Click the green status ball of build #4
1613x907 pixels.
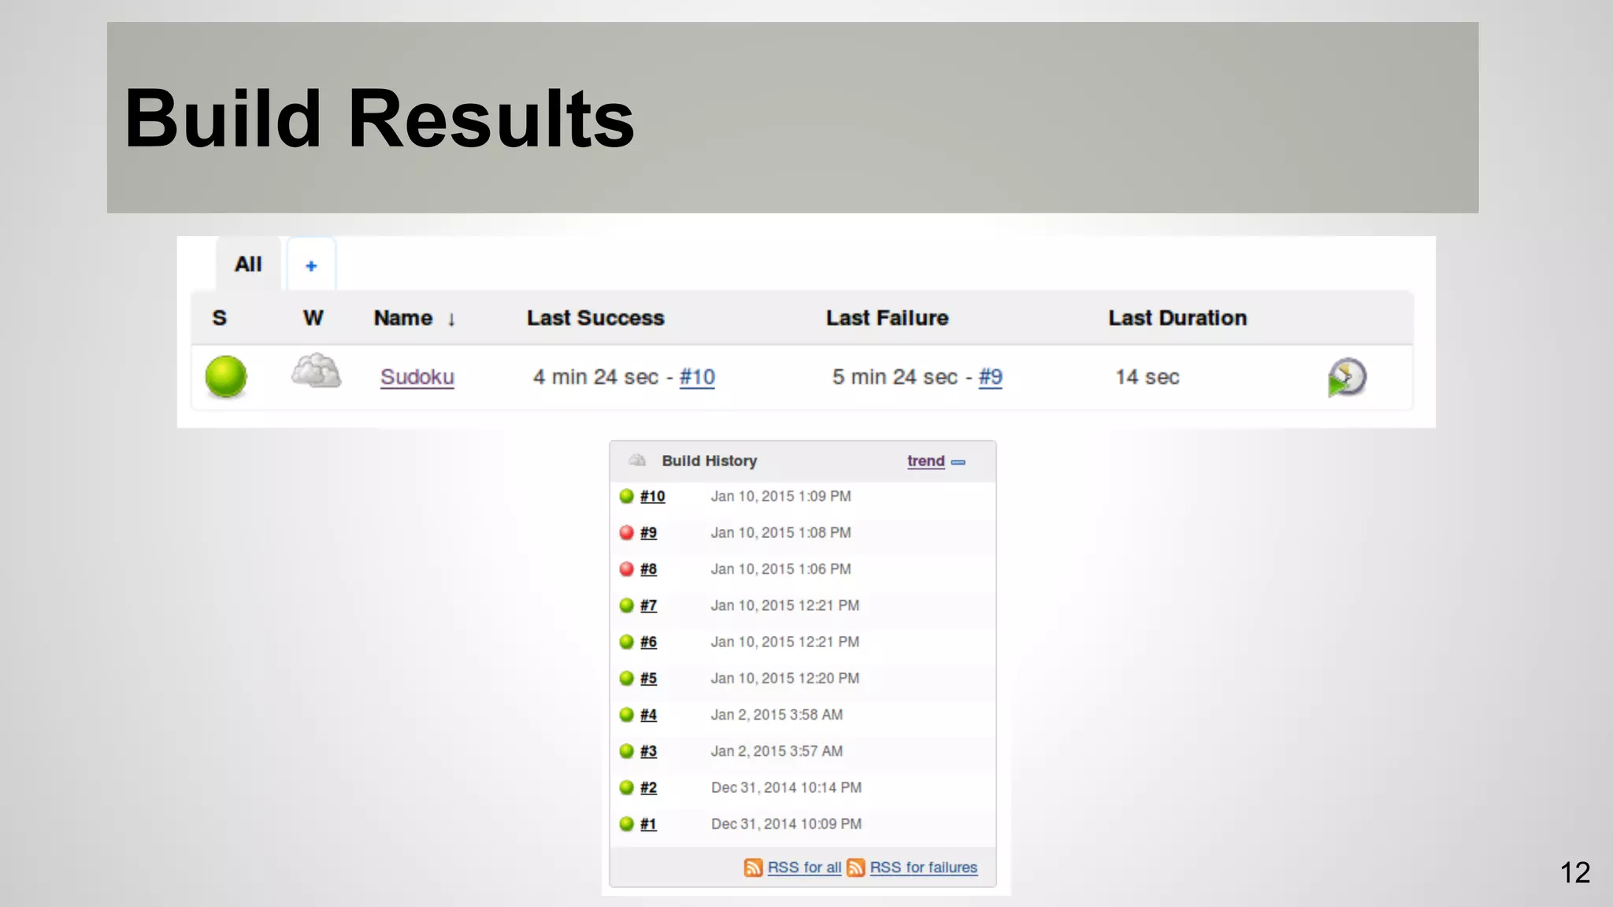(x=626, y=714)
